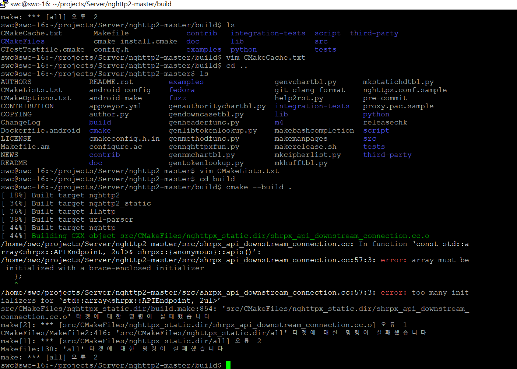Click 'CMakeFiles/Makefile2:416:' line
The image size is (517, 369).
[214, 333]
